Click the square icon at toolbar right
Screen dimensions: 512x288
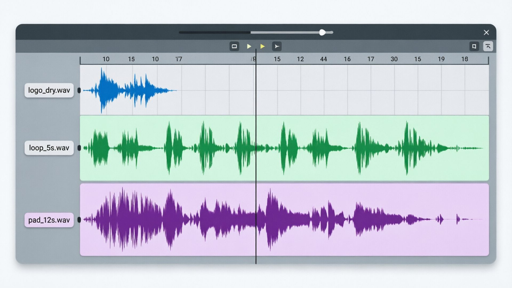point(474,46)
